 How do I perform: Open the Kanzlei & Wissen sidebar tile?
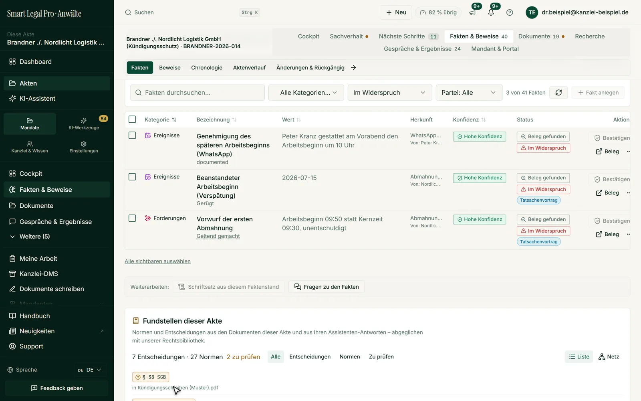[x=30, y=147]
